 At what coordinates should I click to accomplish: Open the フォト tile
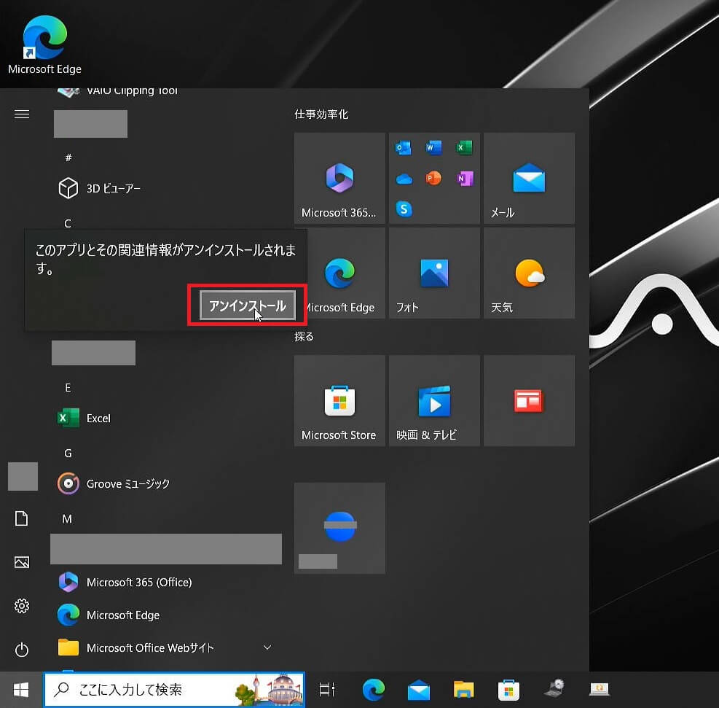pos(434,273)
